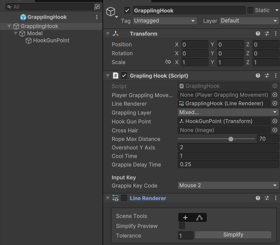
Task: Click the Simplify button
Action: [233, 235]
